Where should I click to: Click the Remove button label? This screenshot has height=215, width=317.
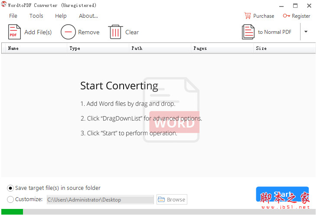click(x=89, y=32)
